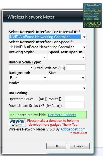Viewport: 103px width, 156px height.
Task: Open the Addgadget.com link
Action: click(x=73, y=129)
